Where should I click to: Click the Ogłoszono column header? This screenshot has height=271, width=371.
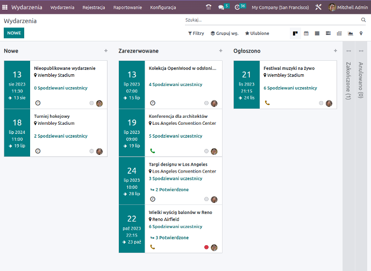(247, 51)
